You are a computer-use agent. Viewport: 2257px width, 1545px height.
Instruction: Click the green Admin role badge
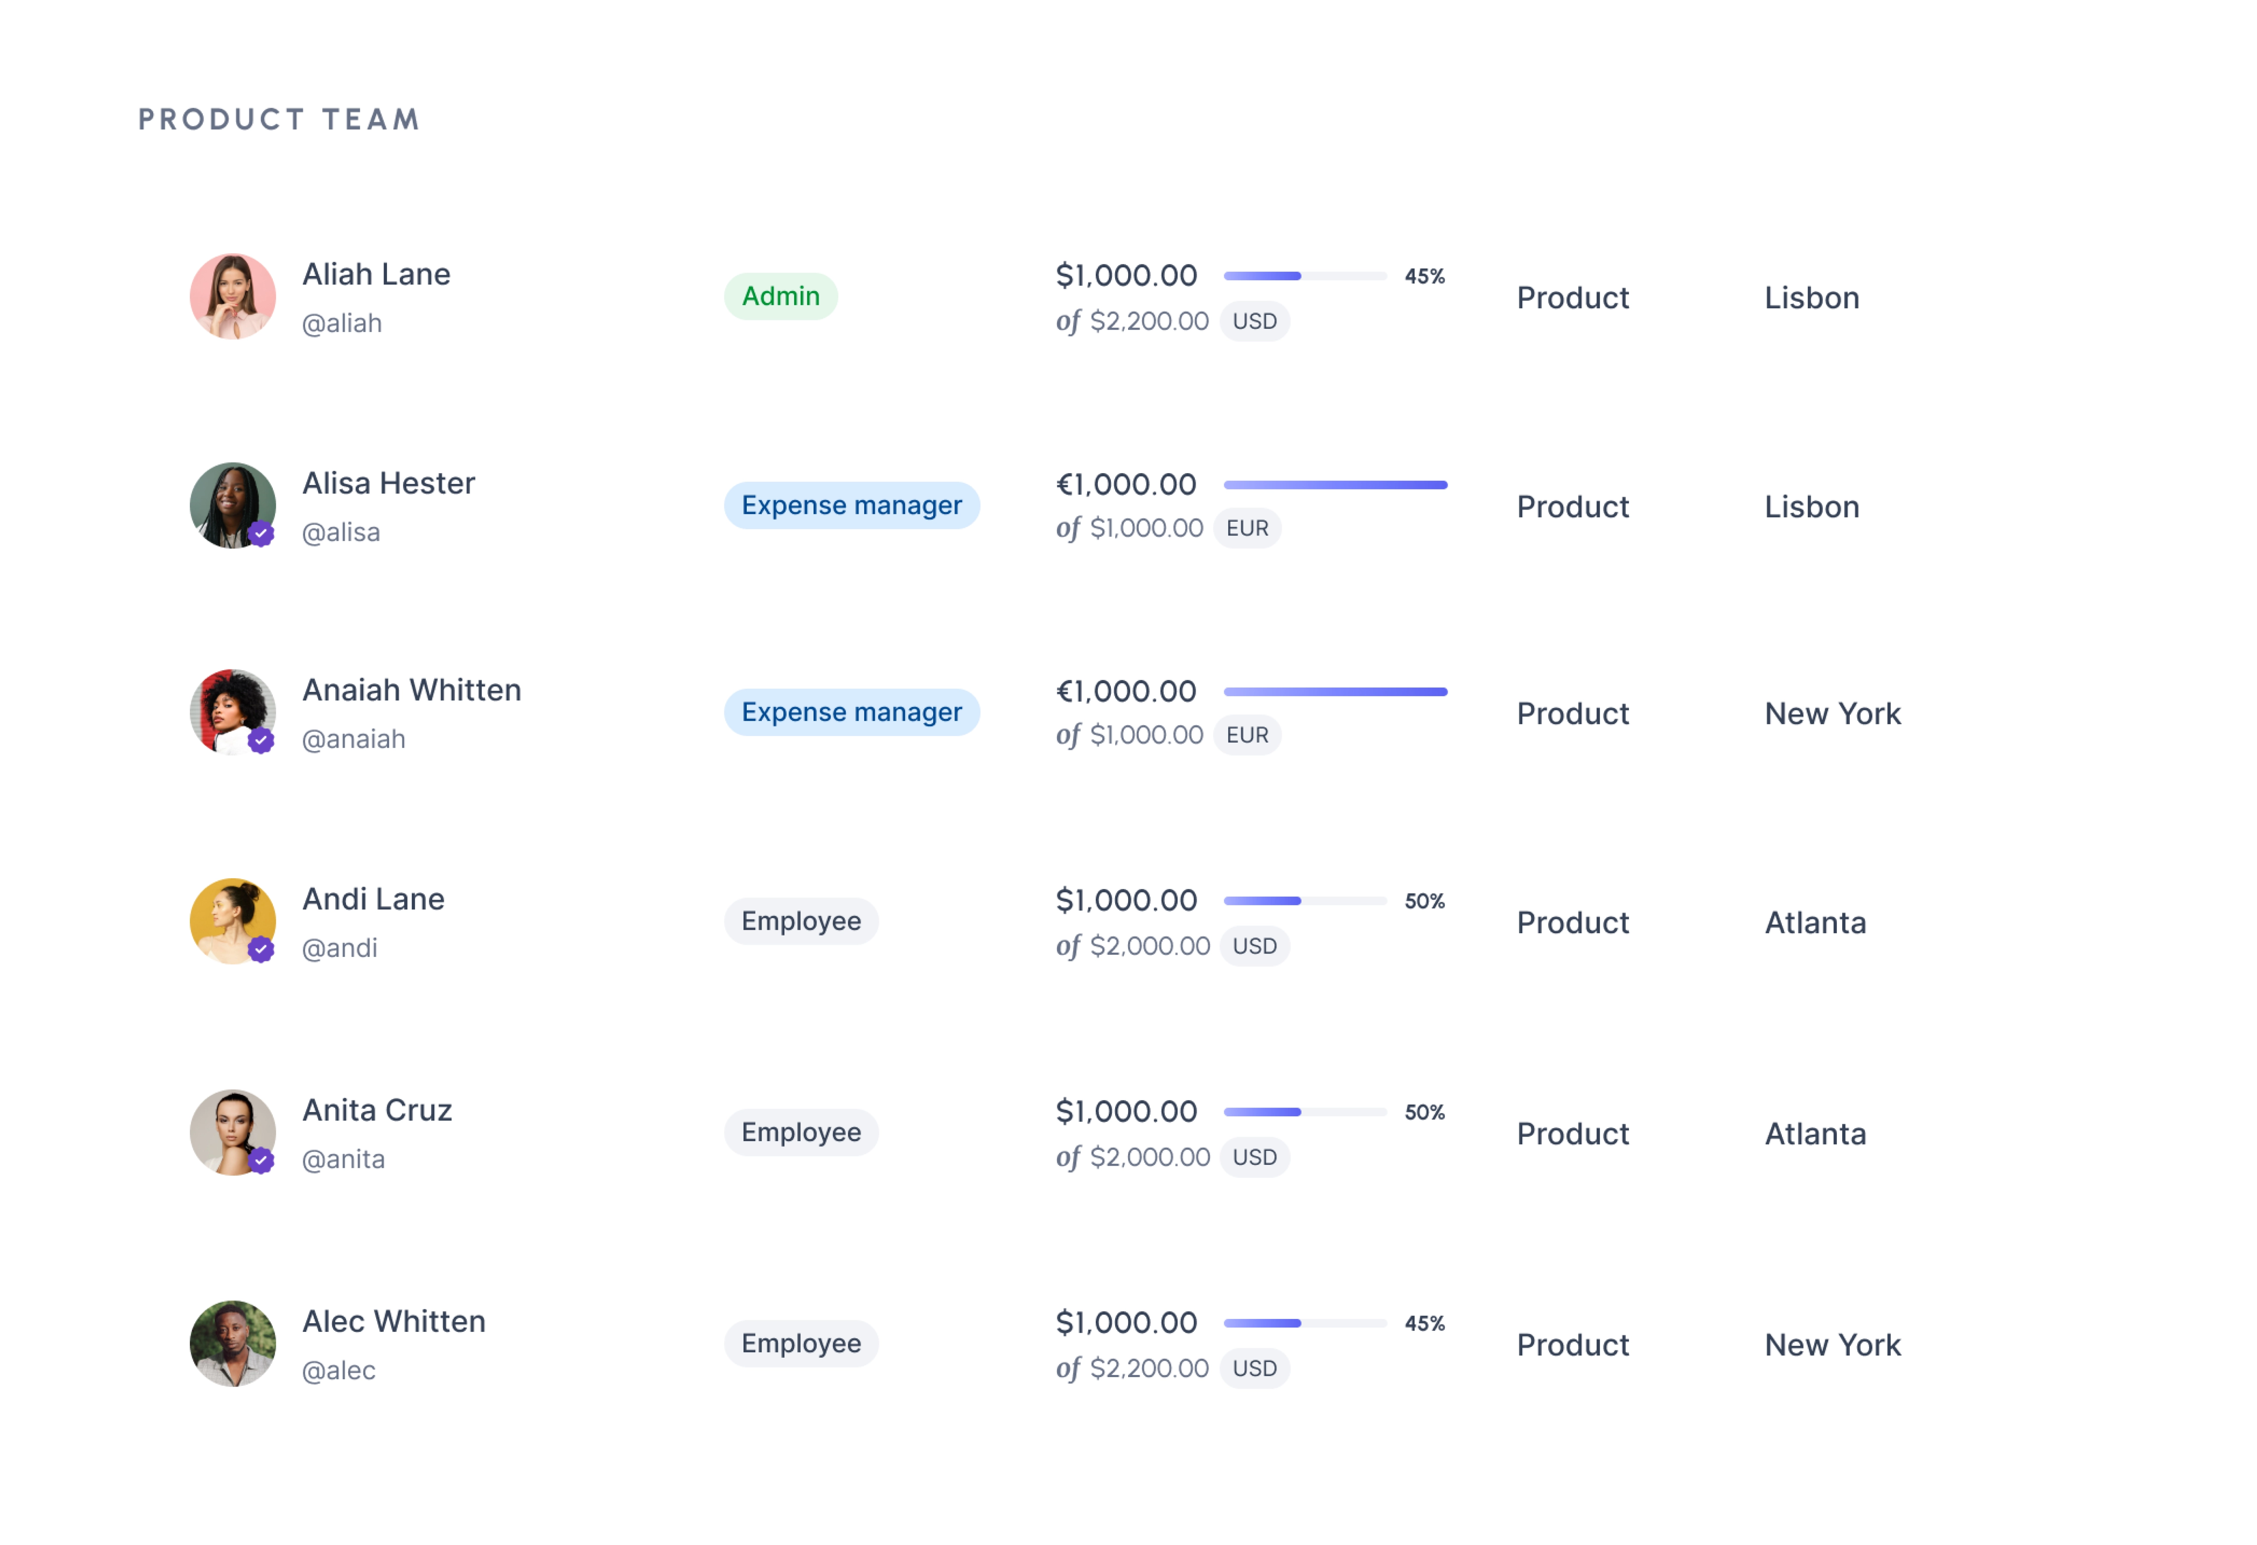point(780,296)
